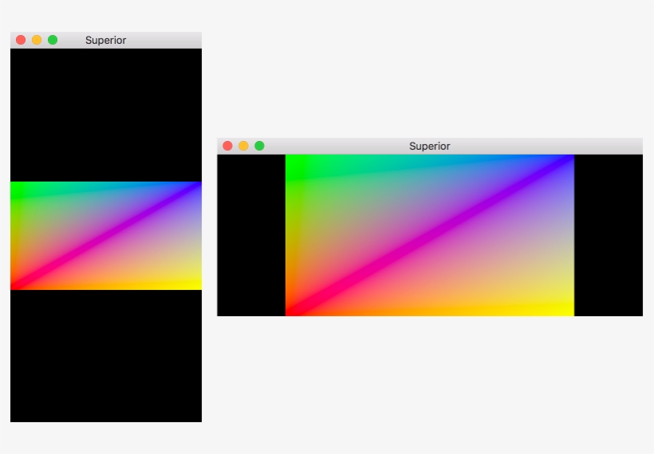This screenshot has width=654, height=454.
Task: Pick the red bottom-left corner of right gradient
Action: [292, 310]
